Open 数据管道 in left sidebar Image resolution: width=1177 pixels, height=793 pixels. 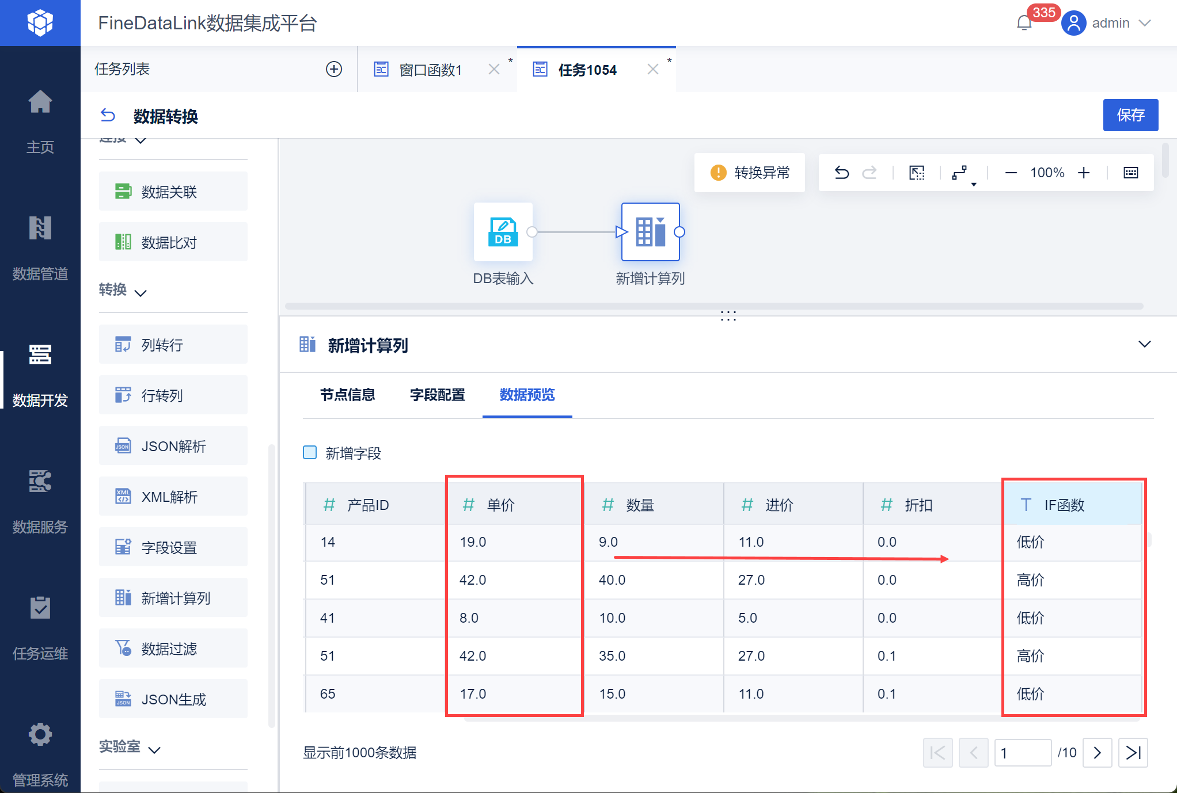(40, 247)
